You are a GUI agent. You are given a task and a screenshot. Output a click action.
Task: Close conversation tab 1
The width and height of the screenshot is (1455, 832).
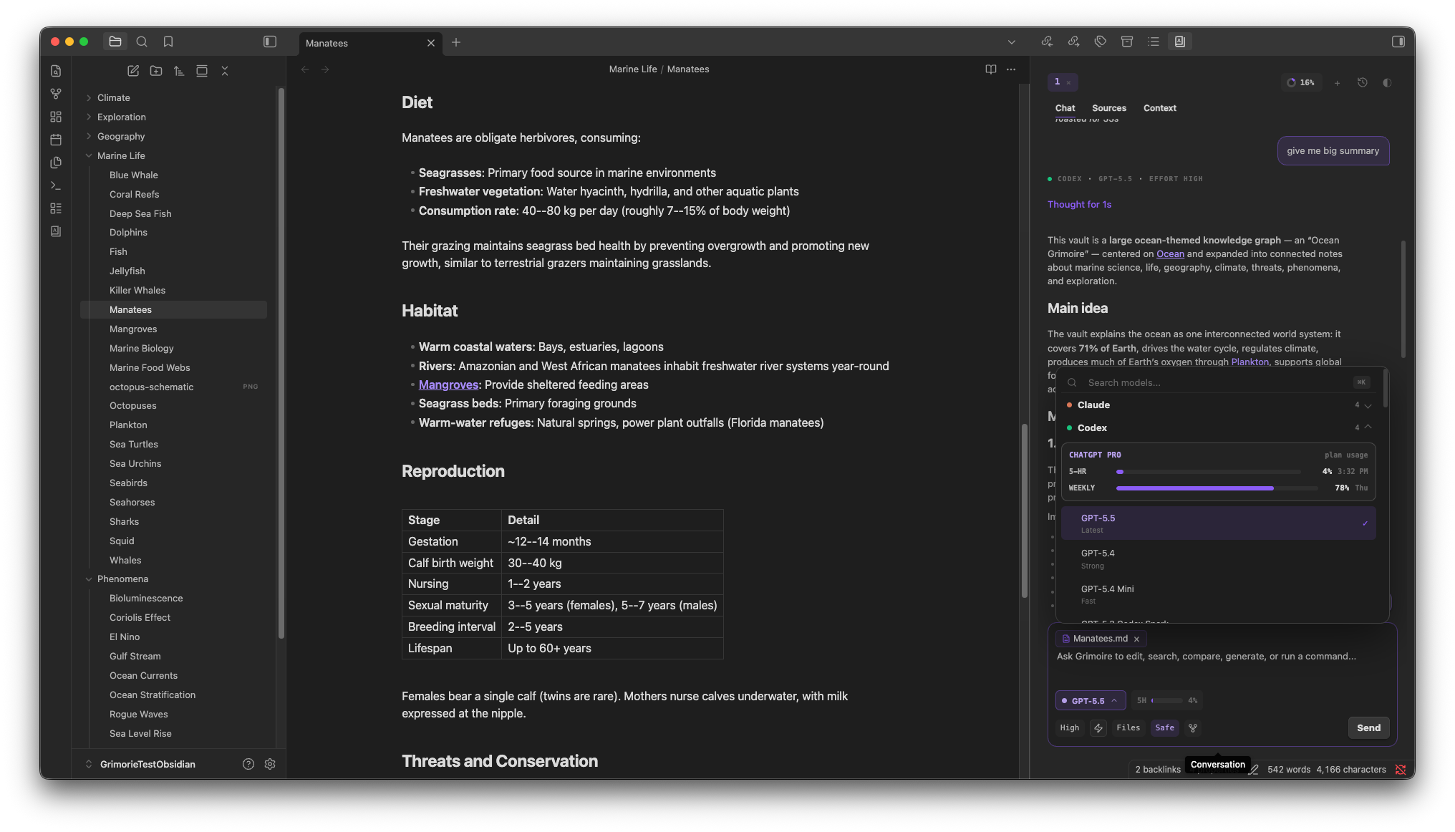tap(1068, 82)
